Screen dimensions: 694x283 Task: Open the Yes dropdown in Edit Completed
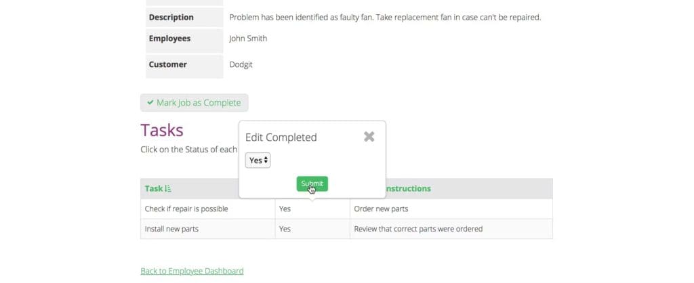pyautogui.click(x=258, y=160)
